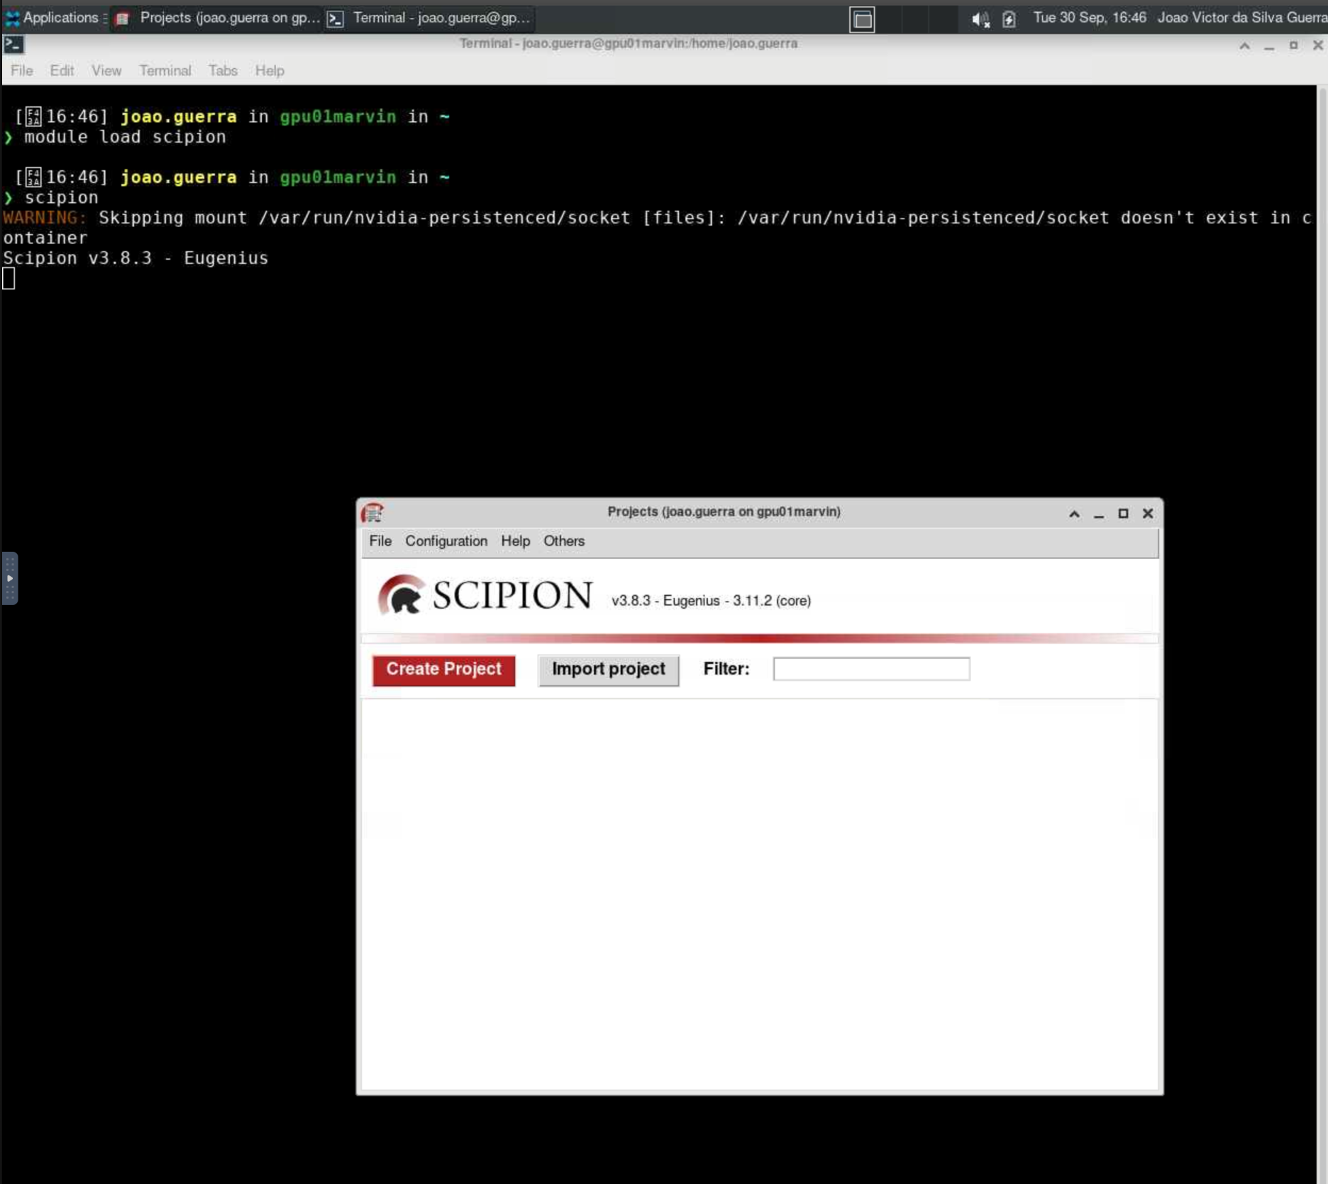Select the Projects taskbar icon
This screenshot has height=1184, width=1328.
pyautogui.click(x=121, y=18)
